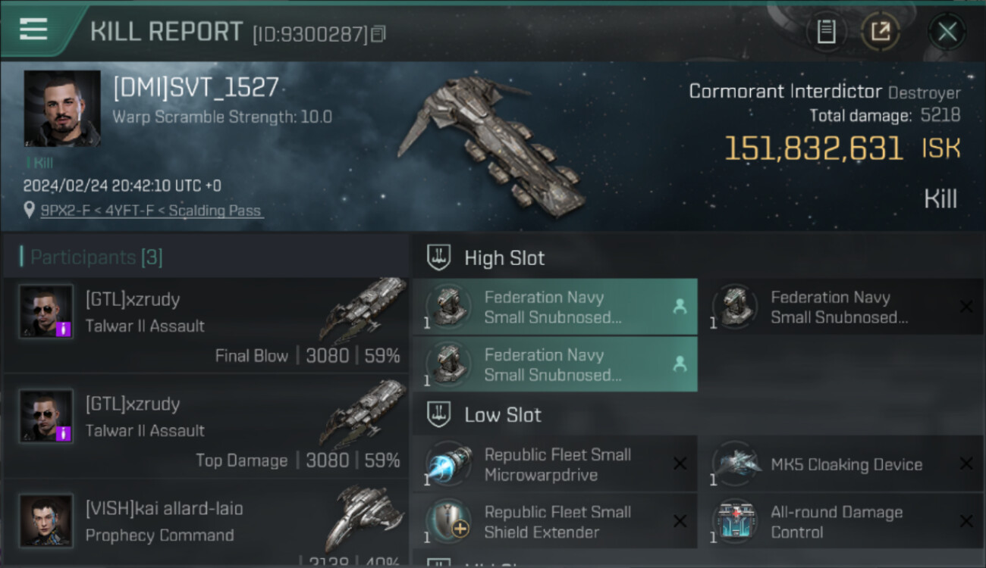This screenshot has height=568, width=986.
Task: Copy the kill report ID
Action: (x=378, y=33)
